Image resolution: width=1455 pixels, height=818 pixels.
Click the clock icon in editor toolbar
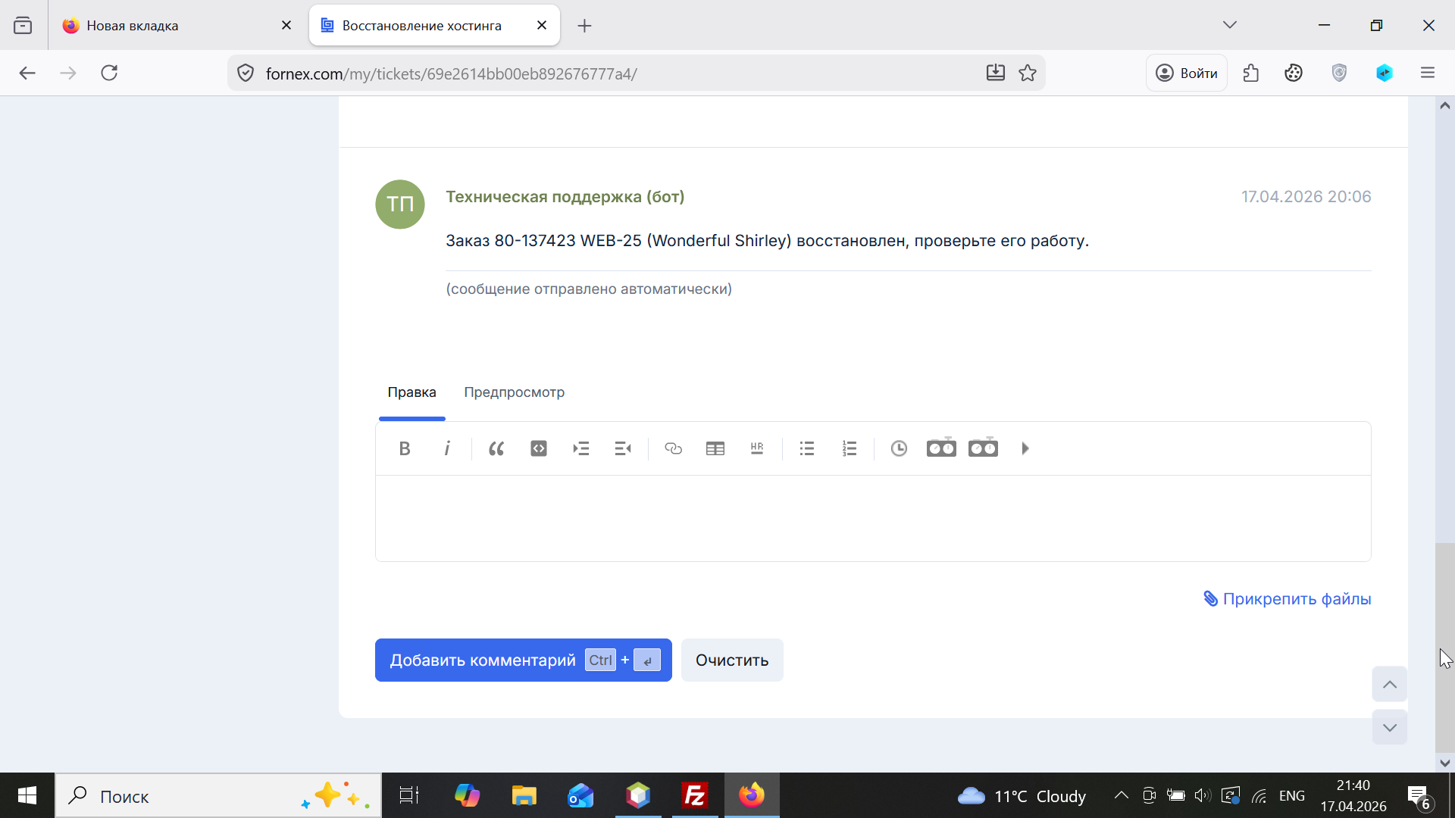[x=899, y=448]
